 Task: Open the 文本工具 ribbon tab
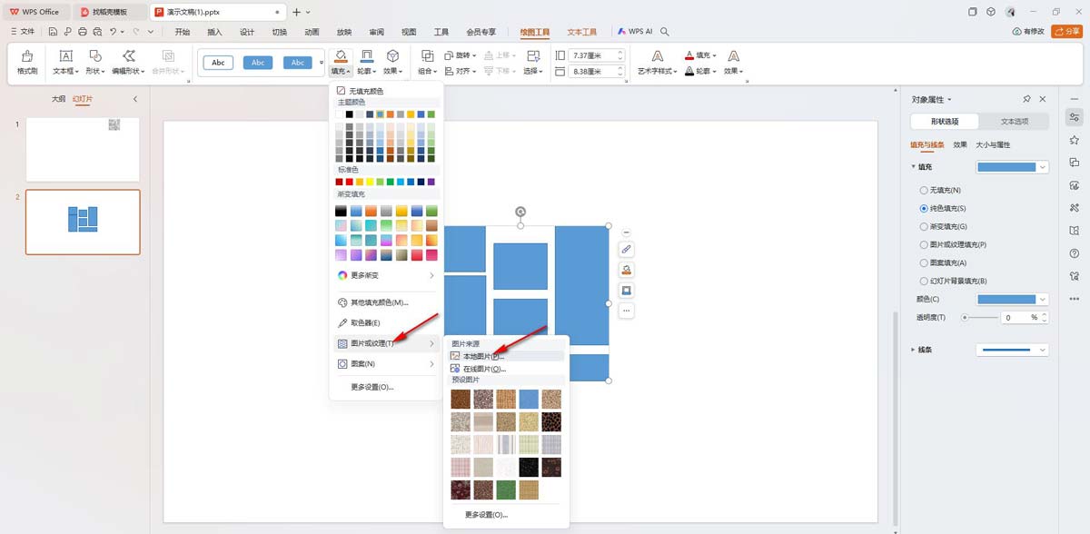[x=582, y=32]
